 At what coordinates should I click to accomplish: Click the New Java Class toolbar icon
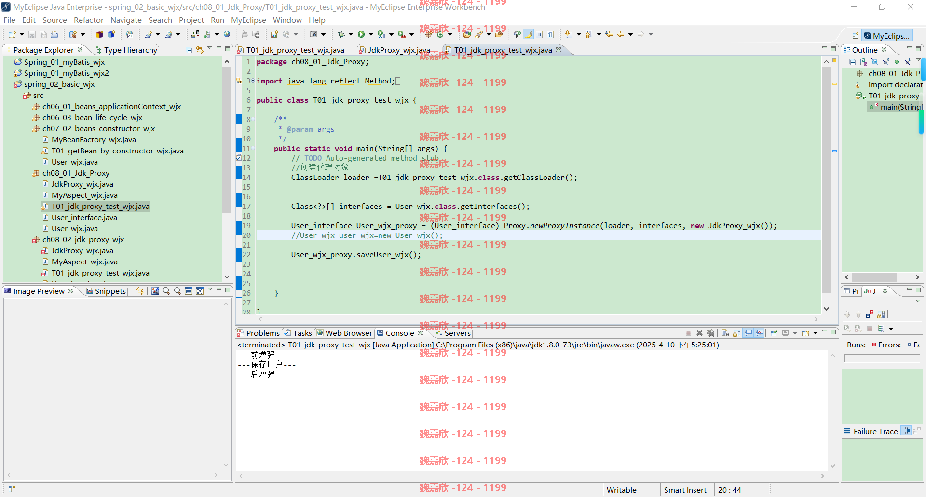[440, 34]
